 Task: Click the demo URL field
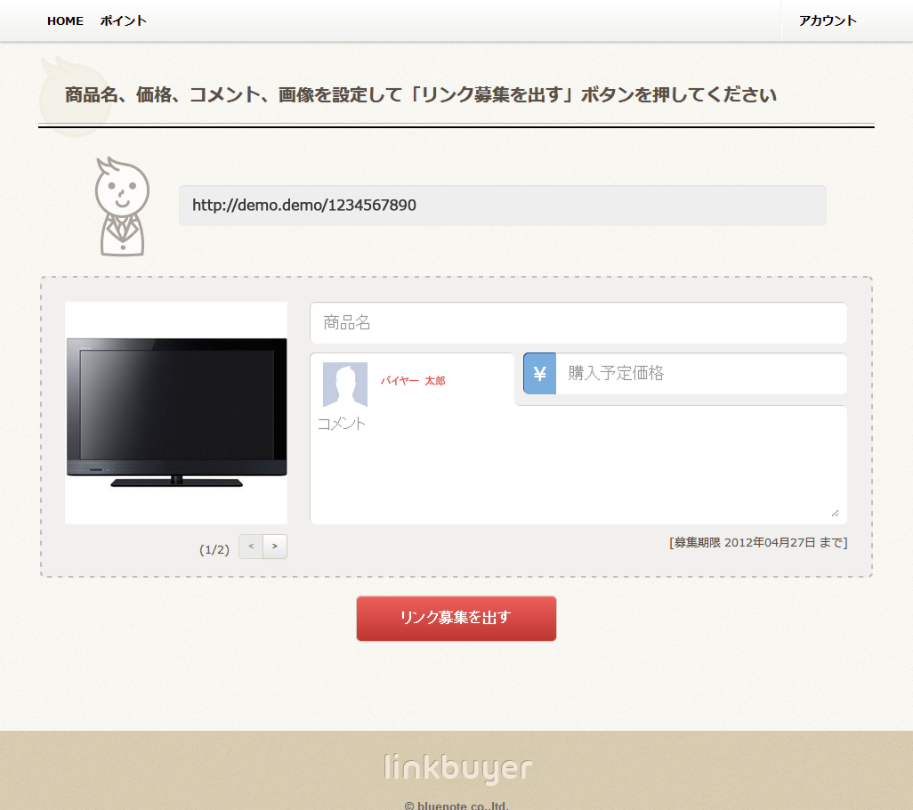(x=502, y=206)
